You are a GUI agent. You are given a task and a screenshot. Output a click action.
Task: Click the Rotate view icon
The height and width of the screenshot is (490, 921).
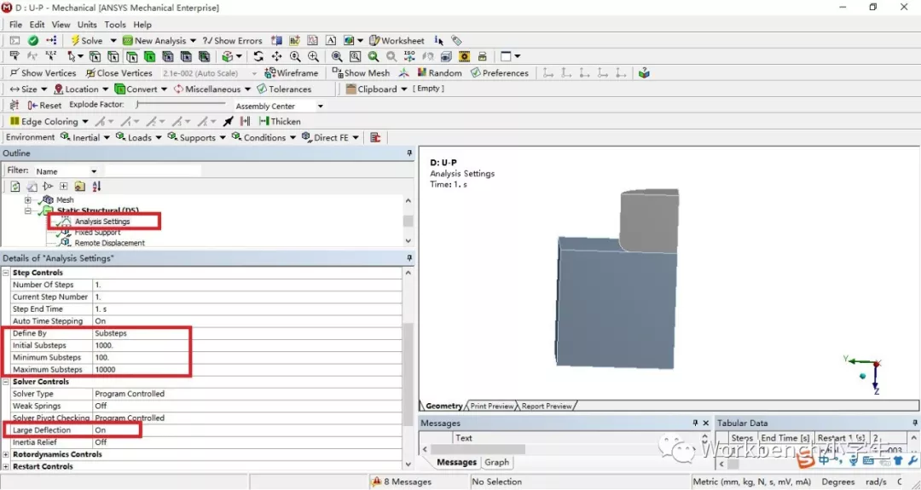[x=258, y=56]
